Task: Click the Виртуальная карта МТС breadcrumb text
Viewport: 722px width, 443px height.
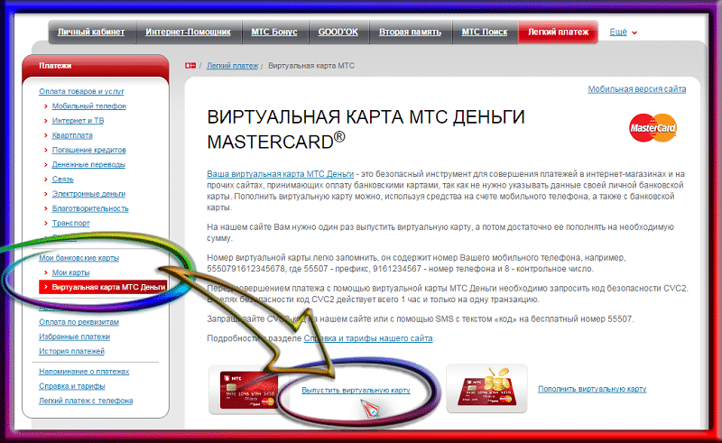Action: 311,66
